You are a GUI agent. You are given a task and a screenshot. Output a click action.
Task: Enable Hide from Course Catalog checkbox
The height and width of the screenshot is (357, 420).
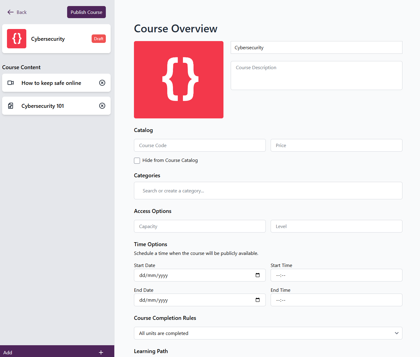[x=137, y=161]
